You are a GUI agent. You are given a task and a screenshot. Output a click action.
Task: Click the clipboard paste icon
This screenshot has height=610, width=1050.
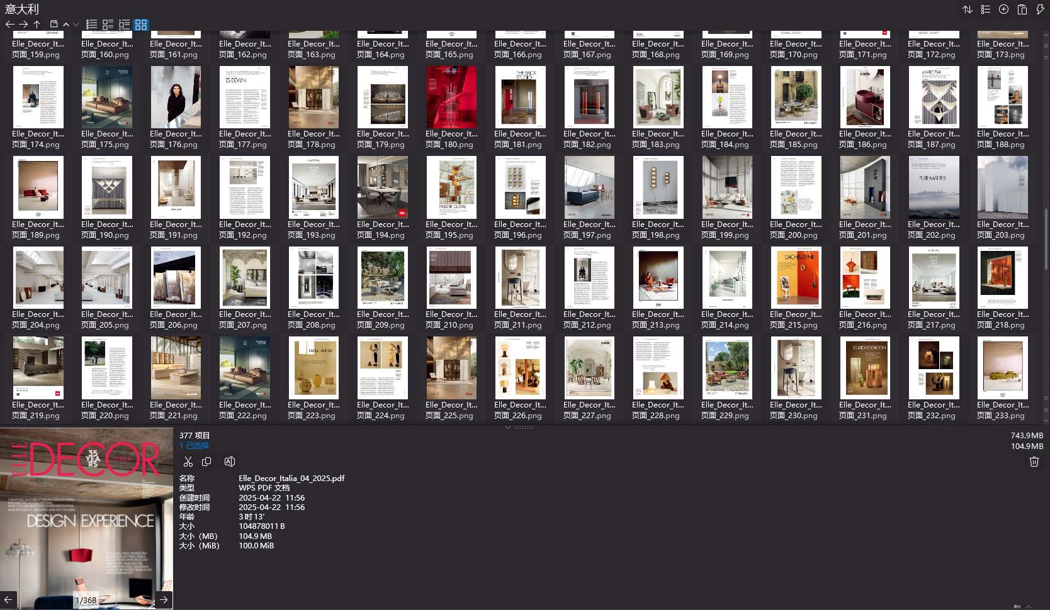pyautogui.click(x=1022, y=9)
